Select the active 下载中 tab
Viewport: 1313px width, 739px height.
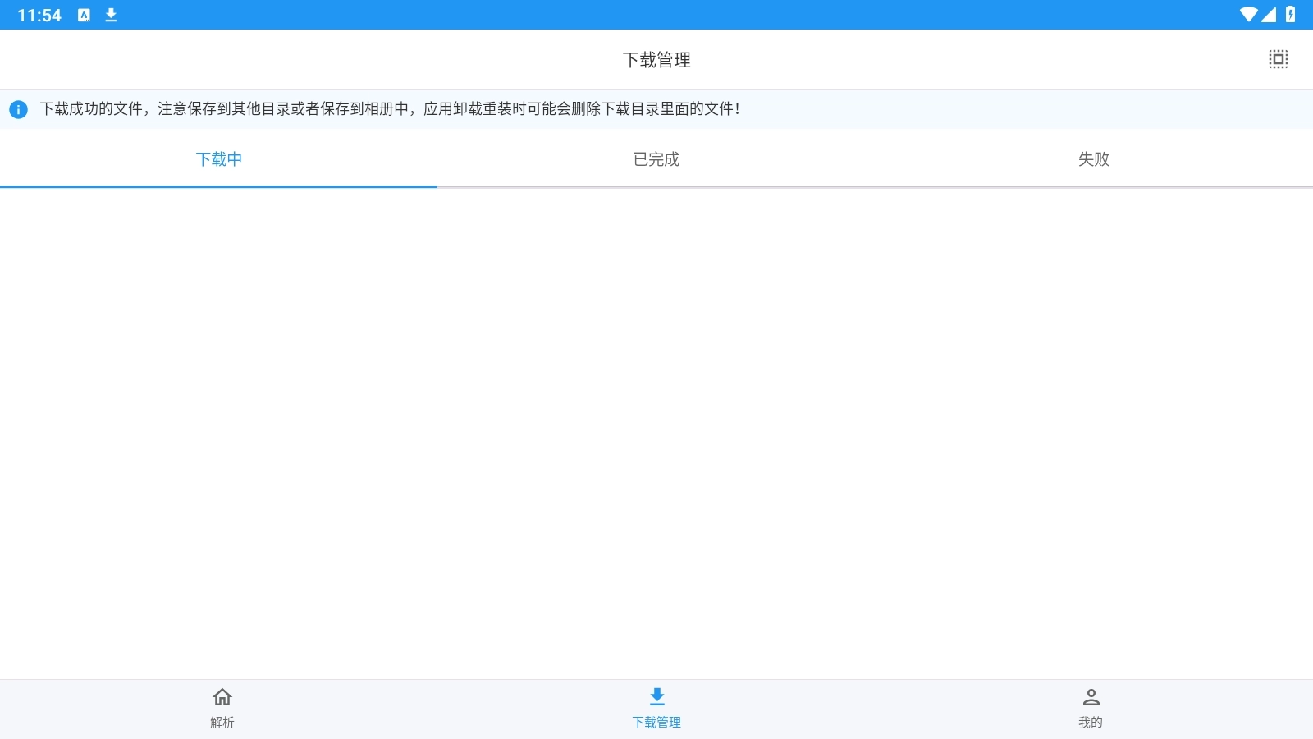click(x=219, y=159)
